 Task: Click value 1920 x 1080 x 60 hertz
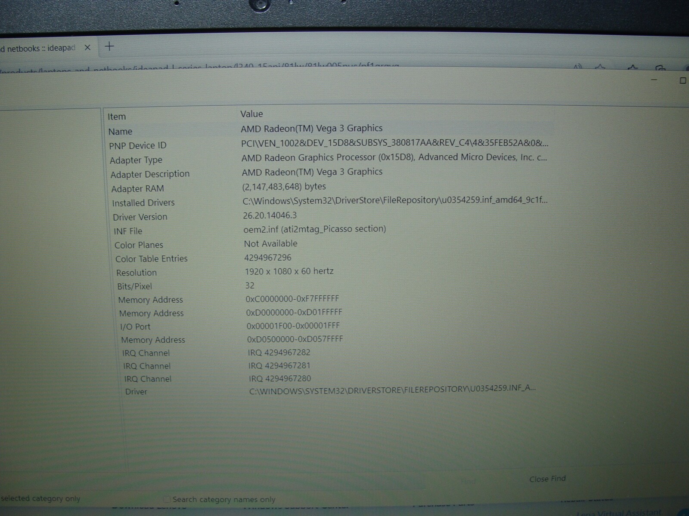tap(289, 271)
